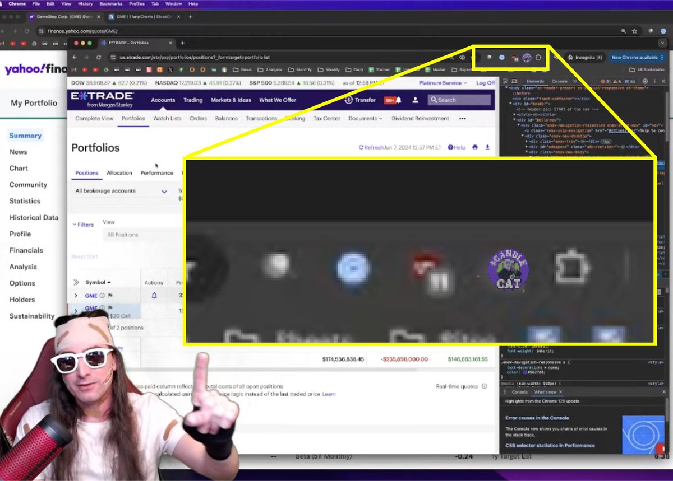673x481 pixels.
Task: Go back in the E*TRADE browser window
Action: coord(75,57)
